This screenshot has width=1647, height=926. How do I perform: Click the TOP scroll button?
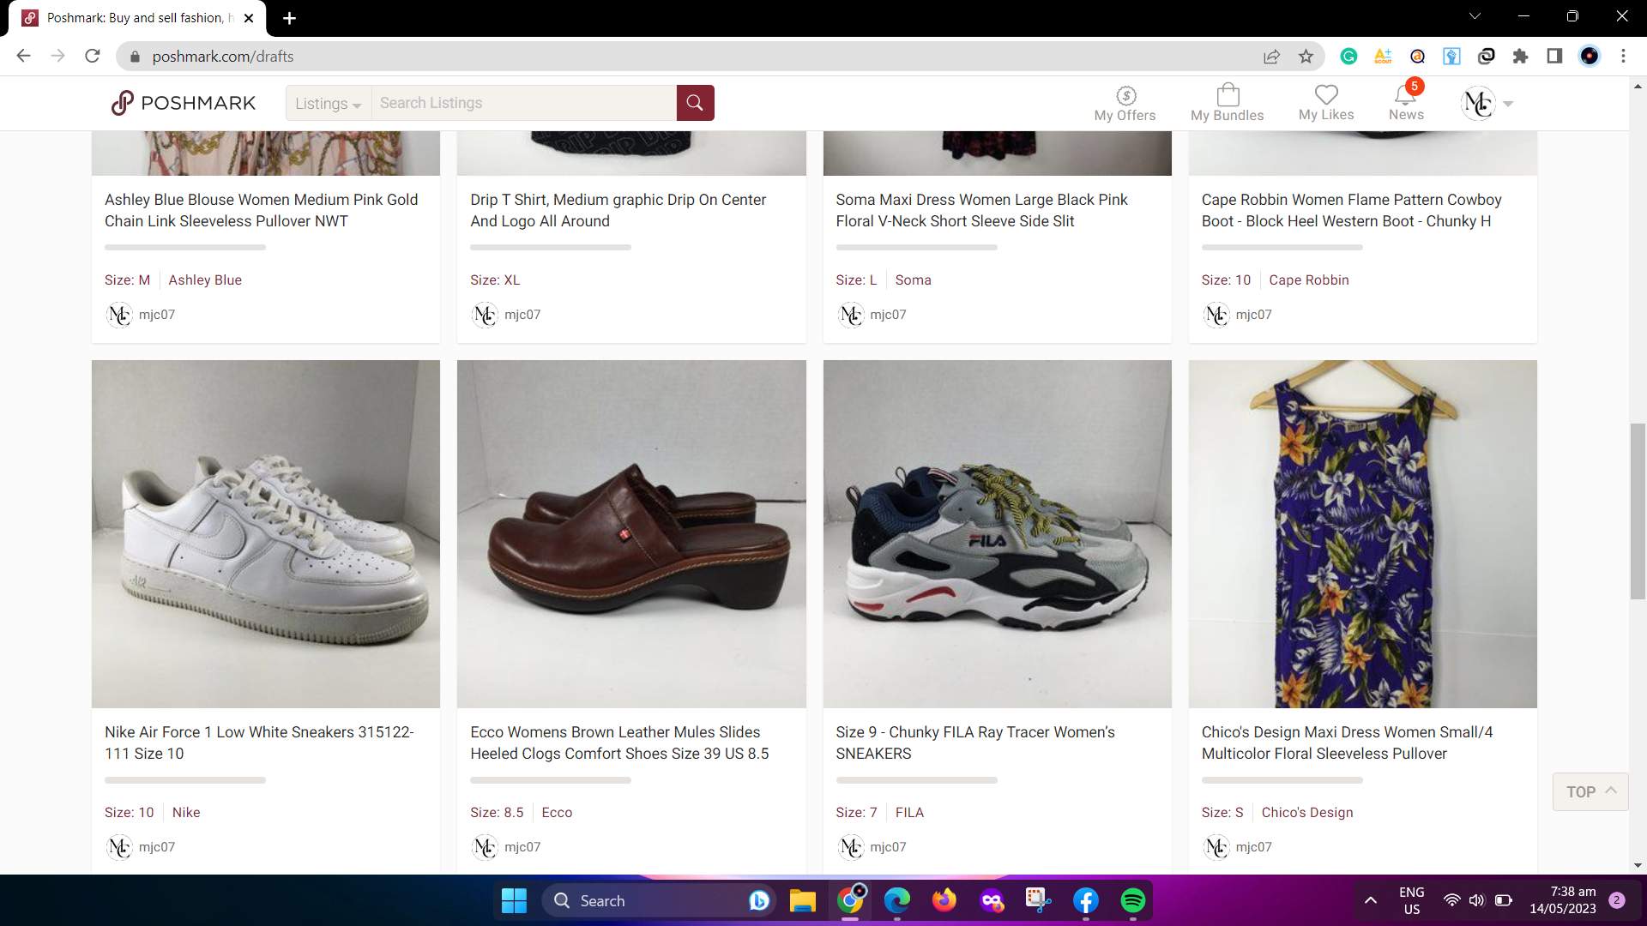click(1590, 791)
